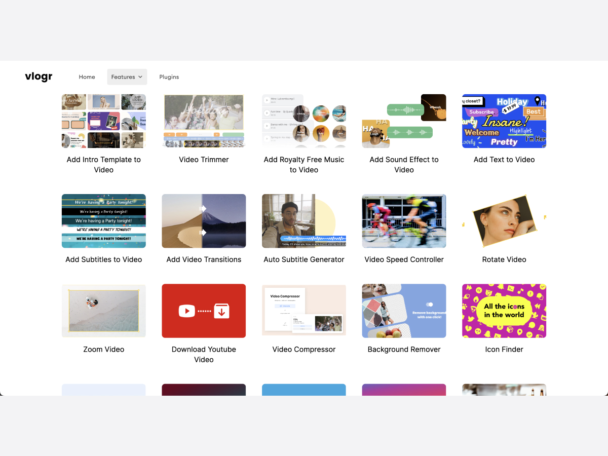Click the Video Trimmer thumbnail image
Screen dimensions: 608x456
[x=204, y=121]
